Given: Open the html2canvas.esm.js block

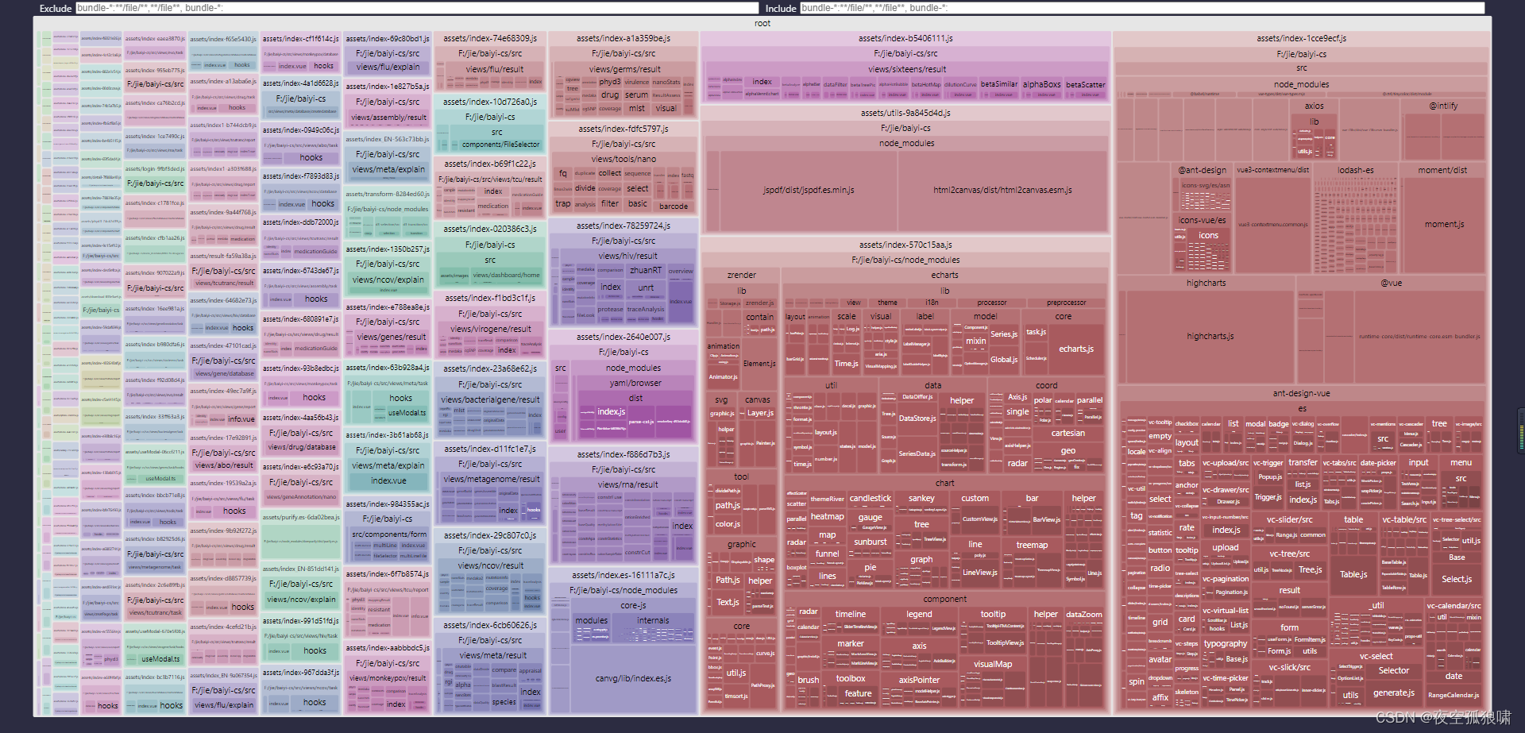Looking at the screenshot, I should coord(1002,191).
